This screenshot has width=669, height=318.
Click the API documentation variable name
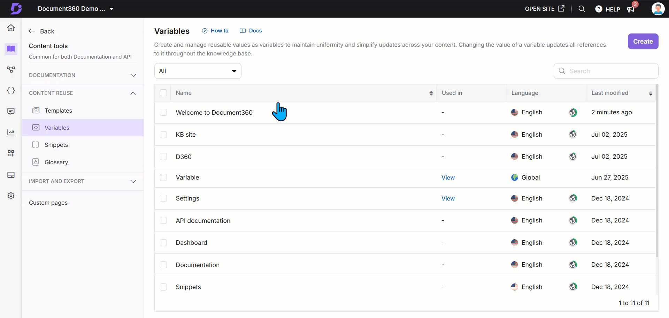point(203,221)
